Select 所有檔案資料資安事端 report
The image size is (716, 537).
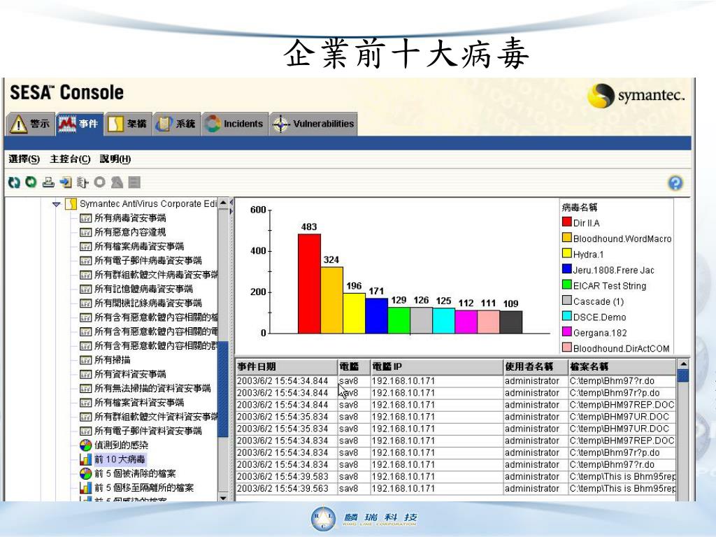point(139,402)
